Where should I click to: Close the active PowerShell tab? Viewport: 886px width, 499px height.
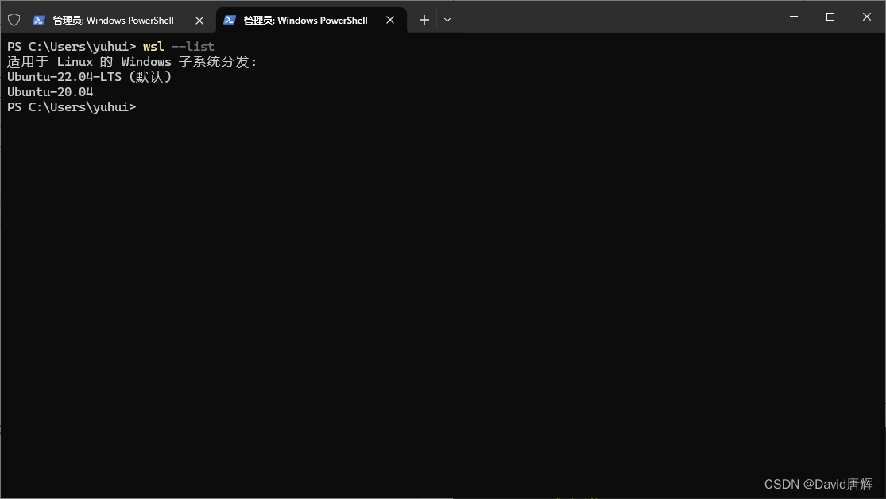click(390, 21)
